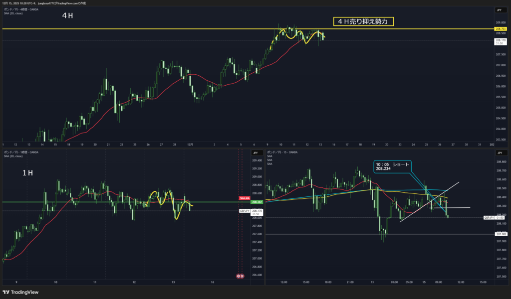Open the JPY currency selector on 4H chart
The image size is (511, 299).
click(x=499, y=10)
